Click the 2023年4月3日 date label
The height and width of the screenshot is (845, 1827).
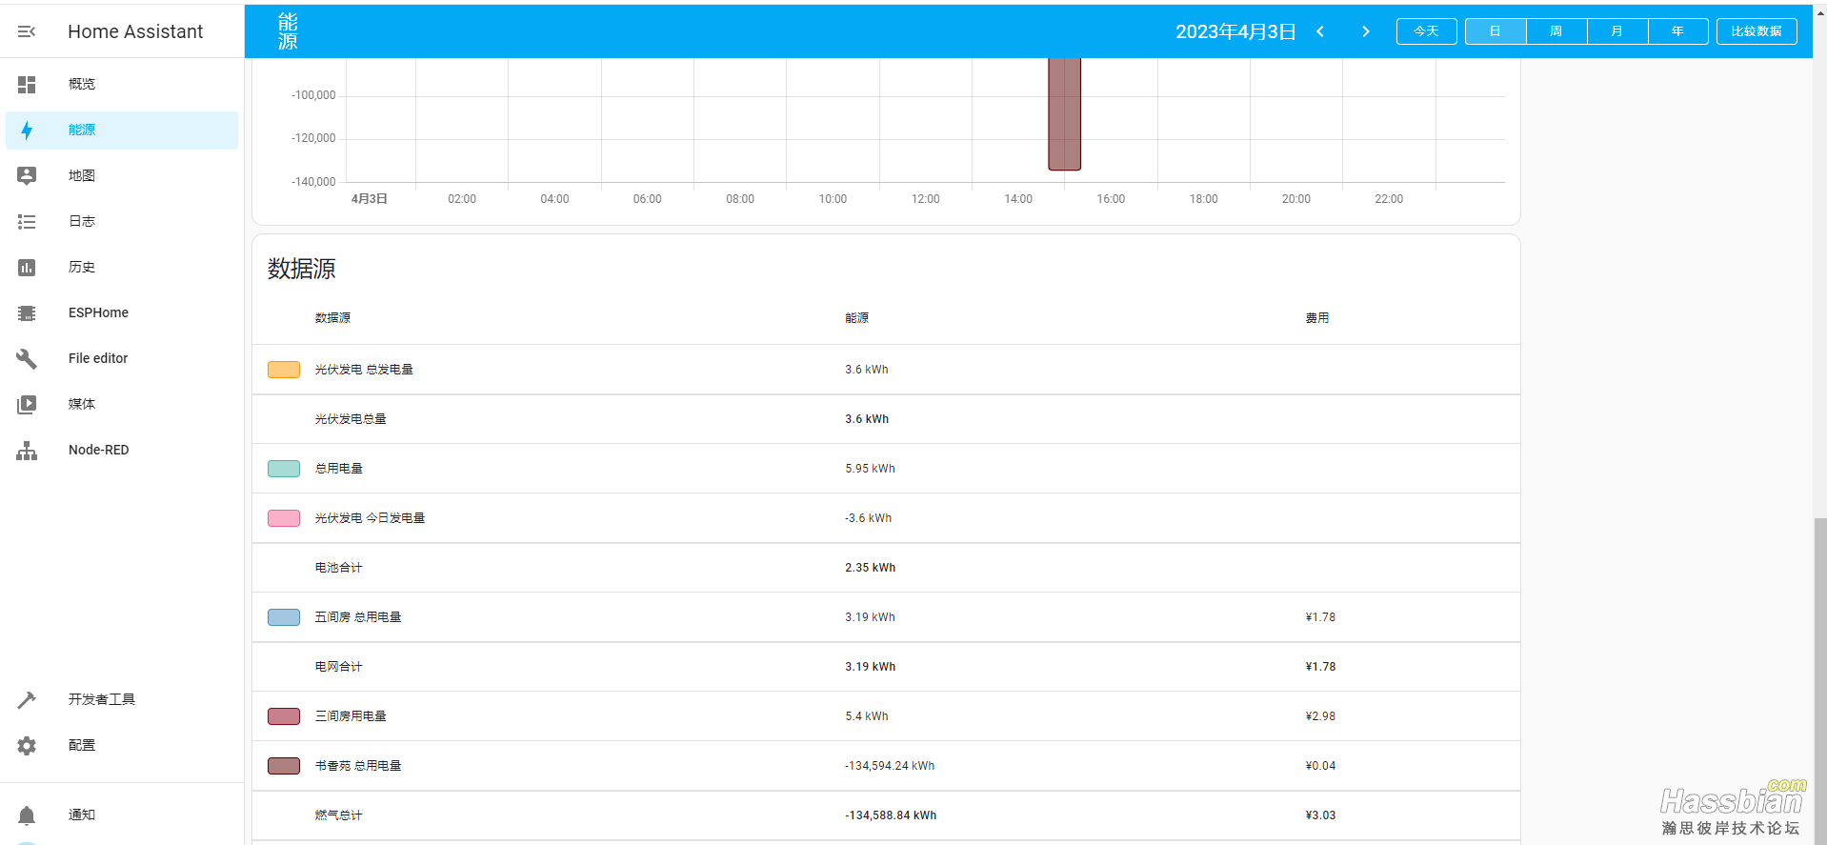pos(1235,31)
